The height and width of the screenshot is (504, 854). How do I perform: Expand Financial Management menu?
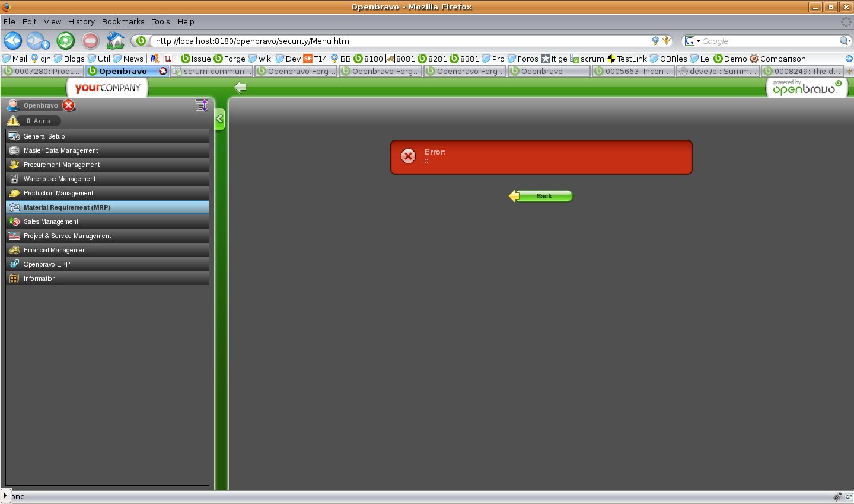click(107, 250)
